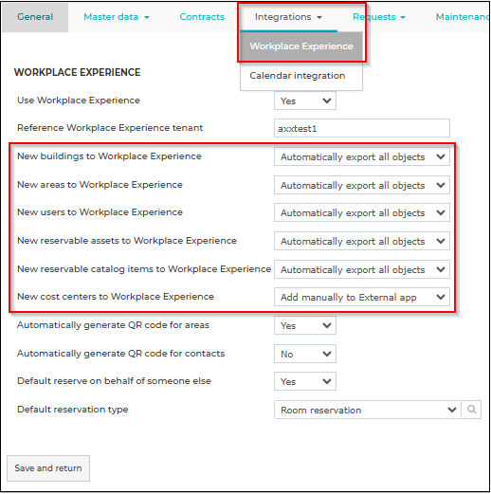Screen dimensions: 491x494
Task: Click the magnifier icon beside Default reservation type
Action: click(471, 410)
